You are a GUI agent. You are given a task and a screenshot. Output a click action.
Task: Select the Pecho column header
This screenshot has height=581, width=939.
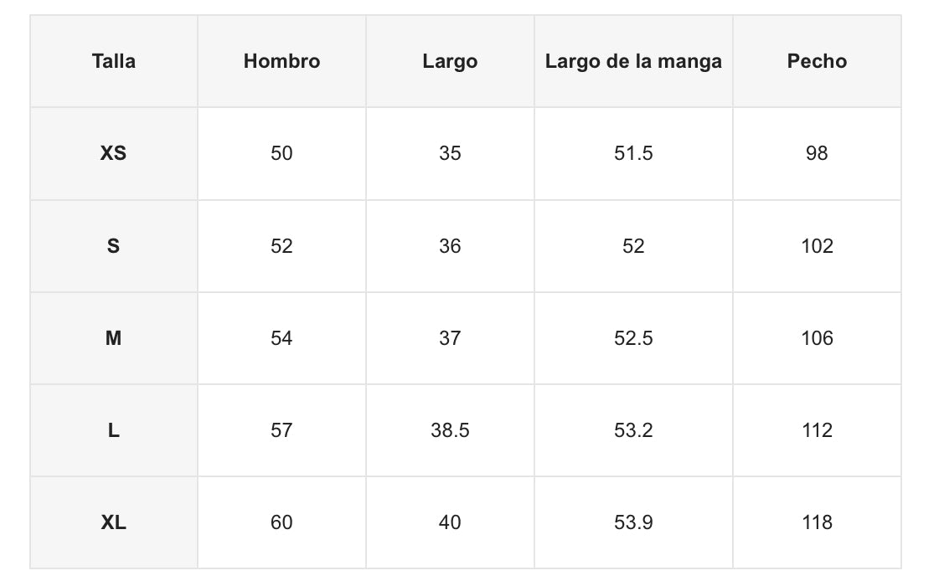click(817, 61)
